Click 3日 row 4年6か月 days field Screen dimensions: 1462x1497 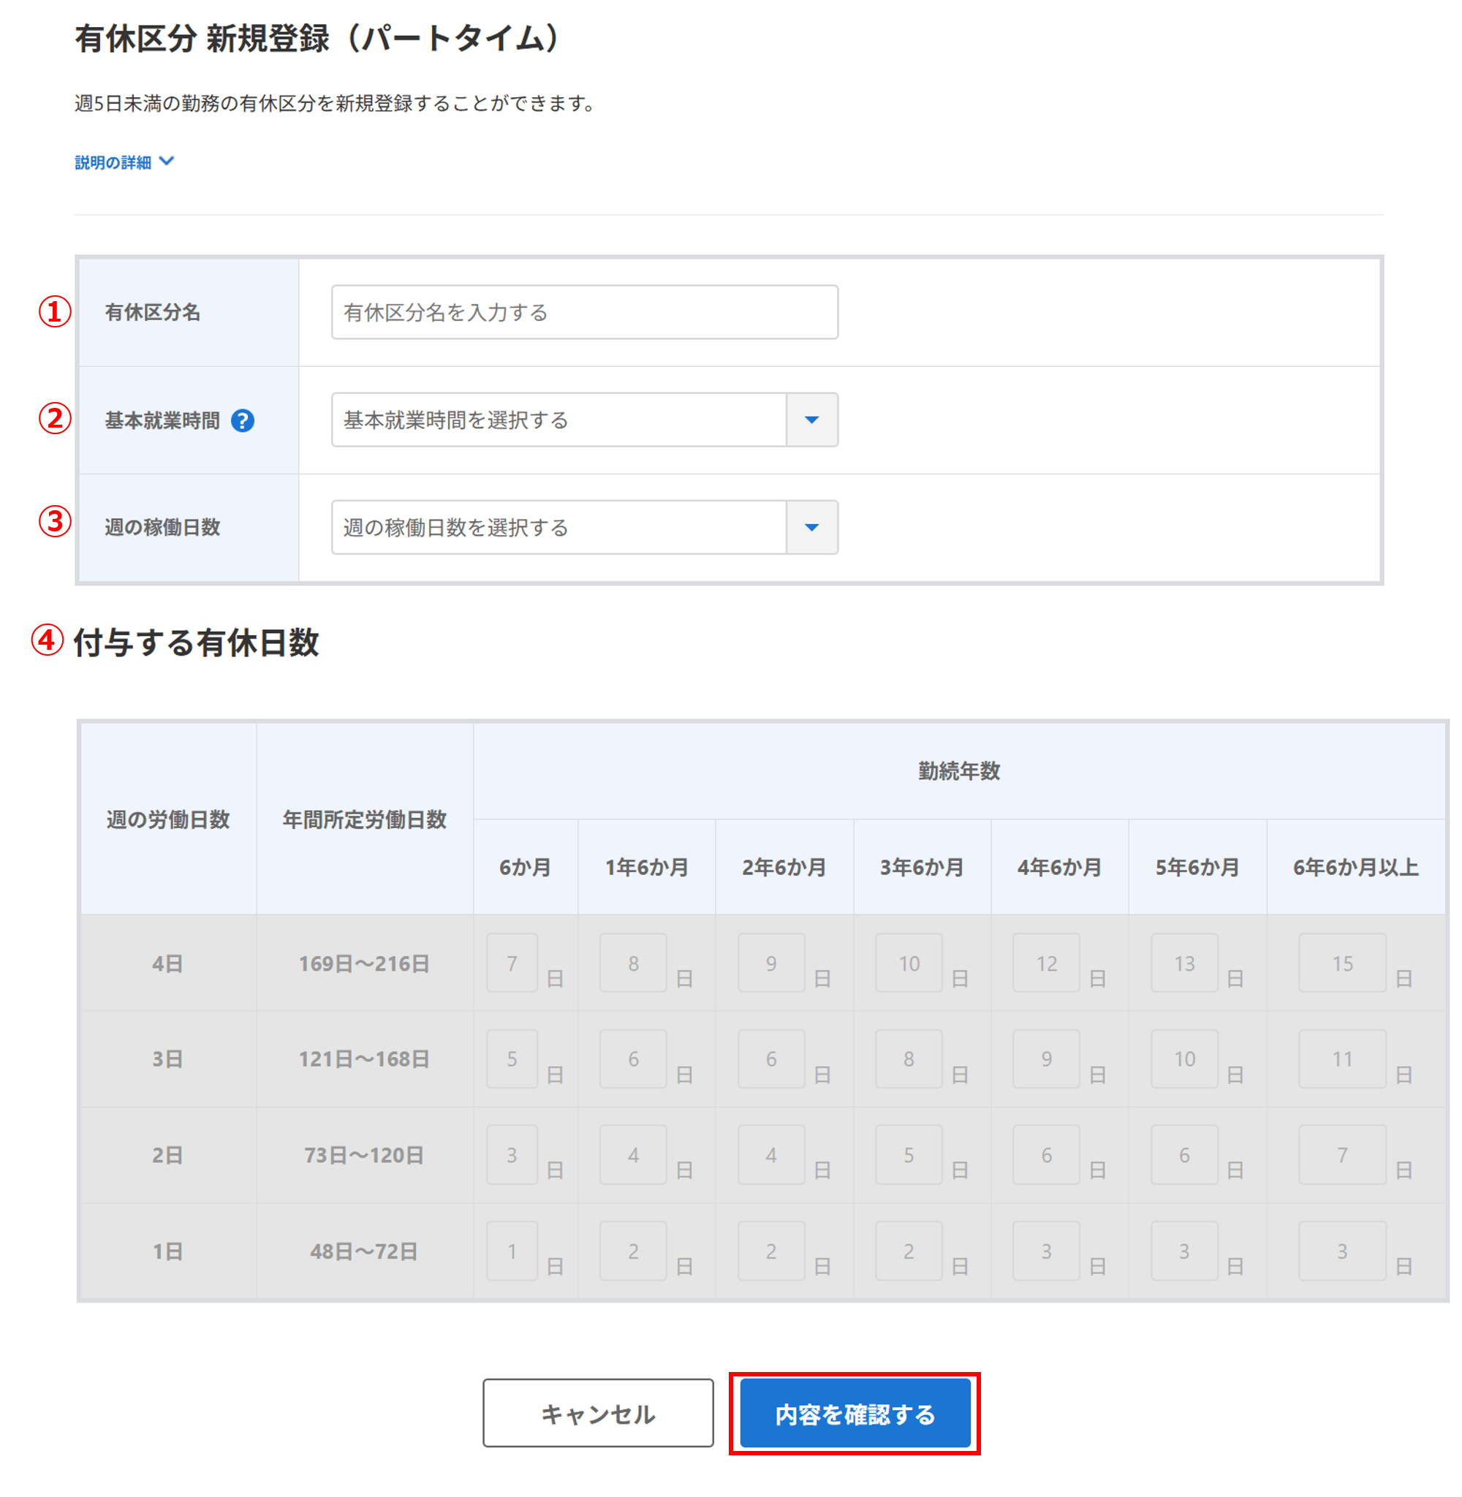[x=1046, y=1058]
